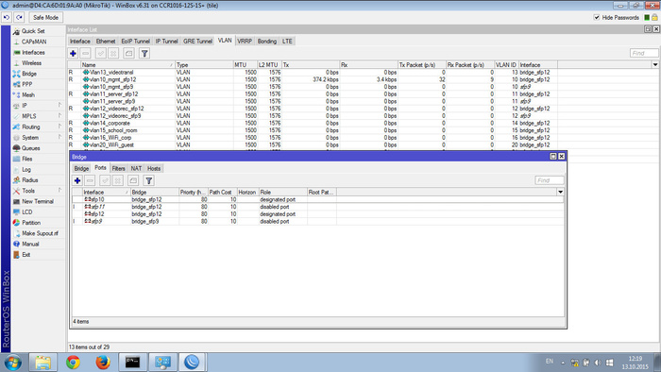Screen dimensions: 661x372
Task: Switch to NAT tab in Bridge window
Action: 136,168
